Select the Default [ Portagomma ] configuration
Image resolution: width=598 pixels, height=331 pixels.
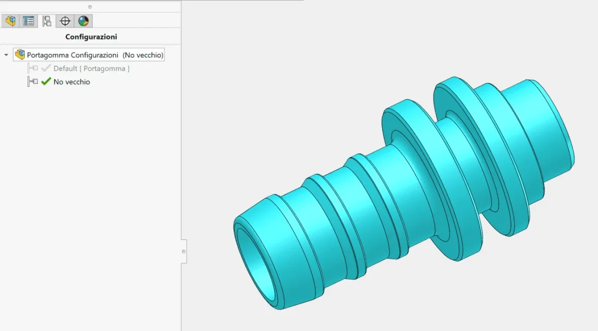[91, 69]
